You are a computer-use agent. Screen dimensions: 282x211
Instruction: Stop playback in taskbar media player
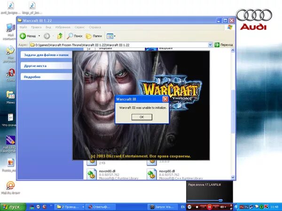[197, 207]
